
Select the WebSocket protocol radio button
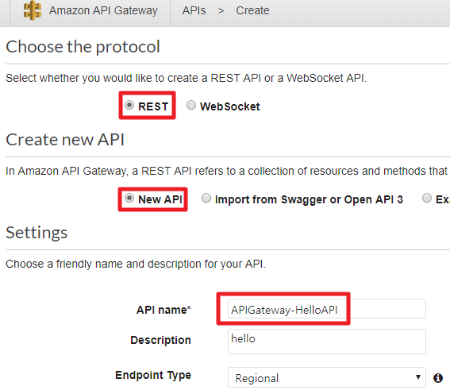[x=191, y=105]
